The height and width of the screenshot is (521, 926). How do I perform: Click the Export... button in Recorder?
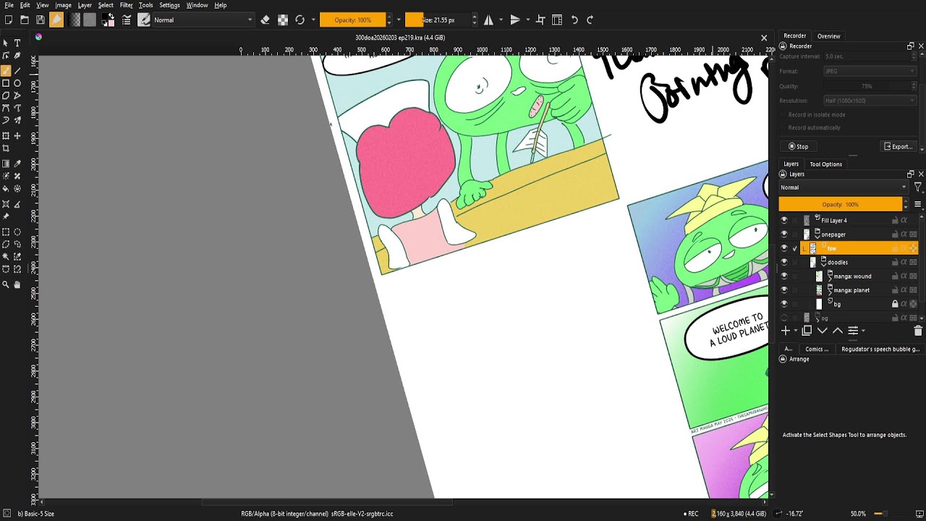pyautogui.click(x=898, y=147)
